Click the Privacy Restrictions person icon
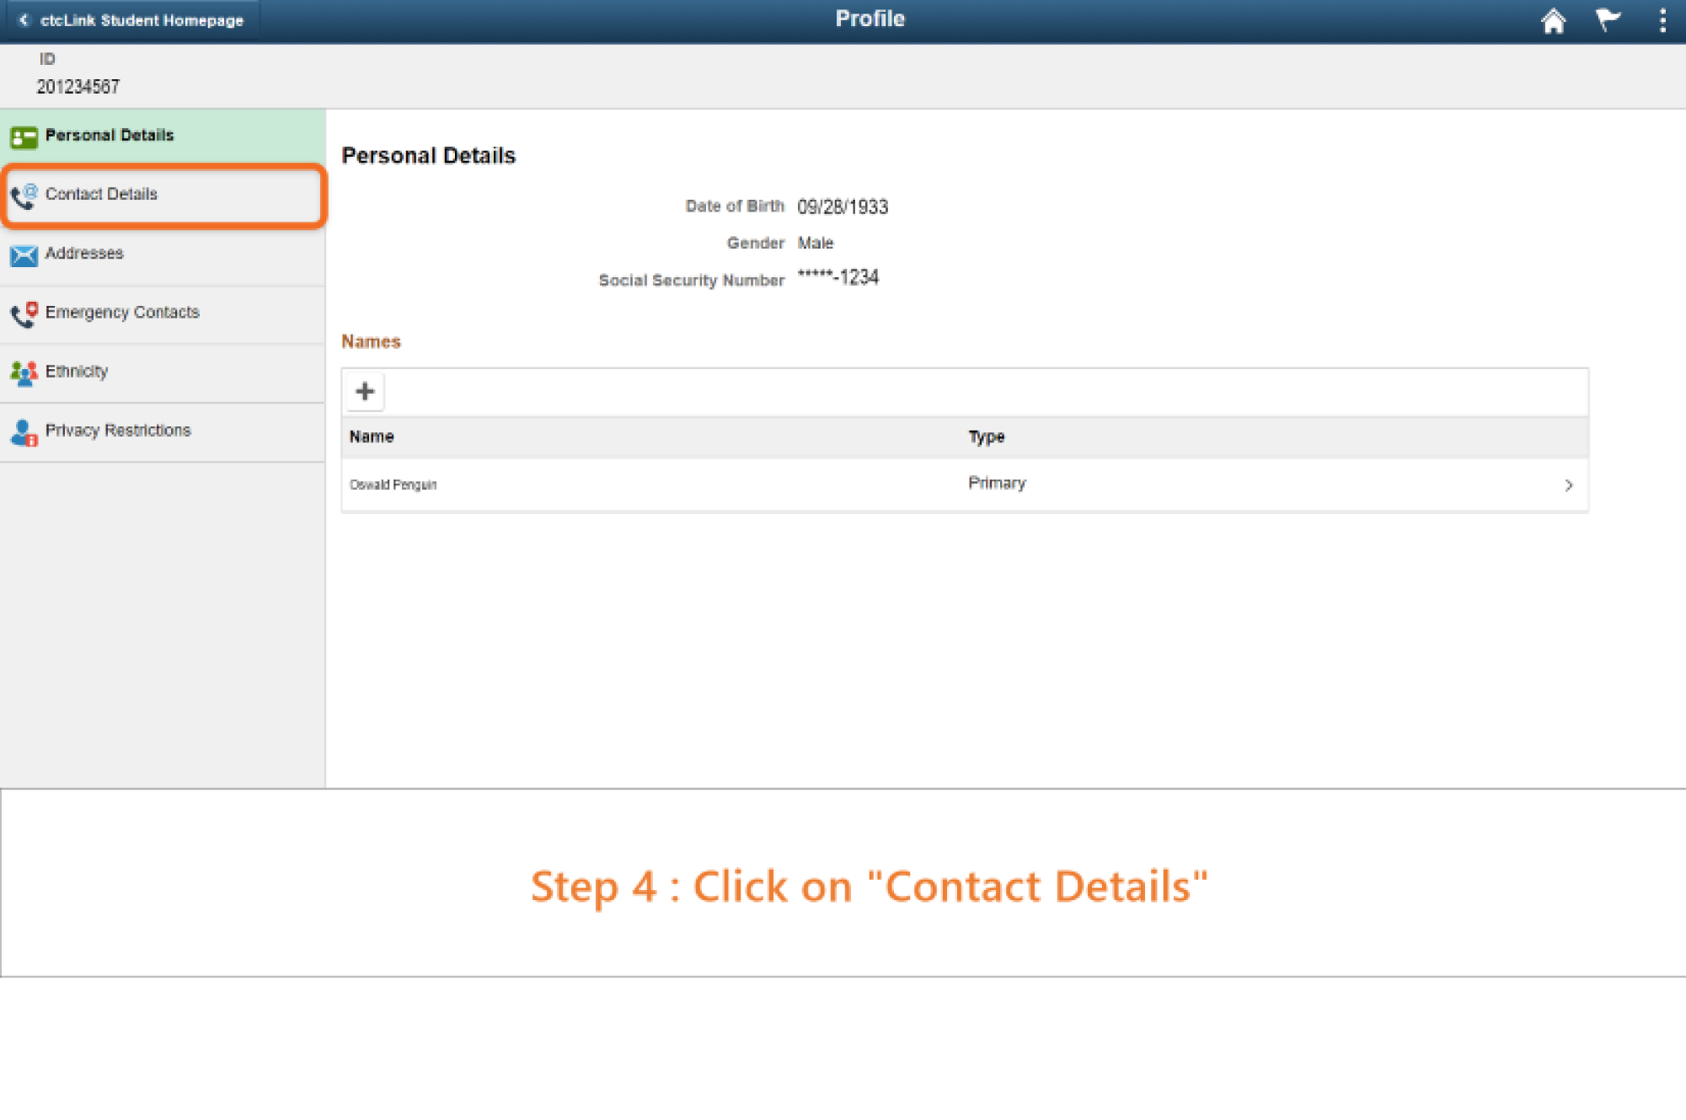The width and height of the screenshot is (1686, 1120). [x=24, y=432]
